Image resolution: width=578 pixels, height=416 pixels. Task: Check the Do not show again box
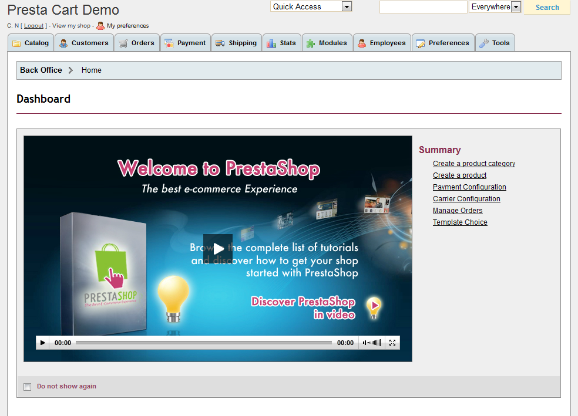[27, 387]
